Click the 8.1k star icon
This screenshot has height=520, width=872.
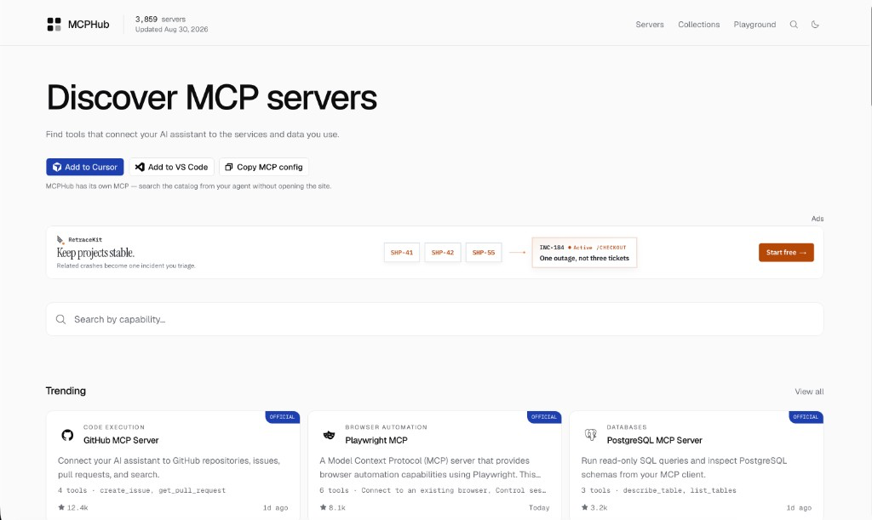pos(323,507)
